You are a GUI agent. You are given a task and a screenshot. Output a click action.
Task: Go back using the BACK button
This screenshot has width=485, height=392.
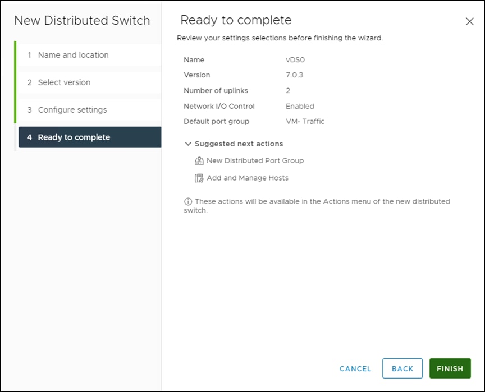pos(402,368)
